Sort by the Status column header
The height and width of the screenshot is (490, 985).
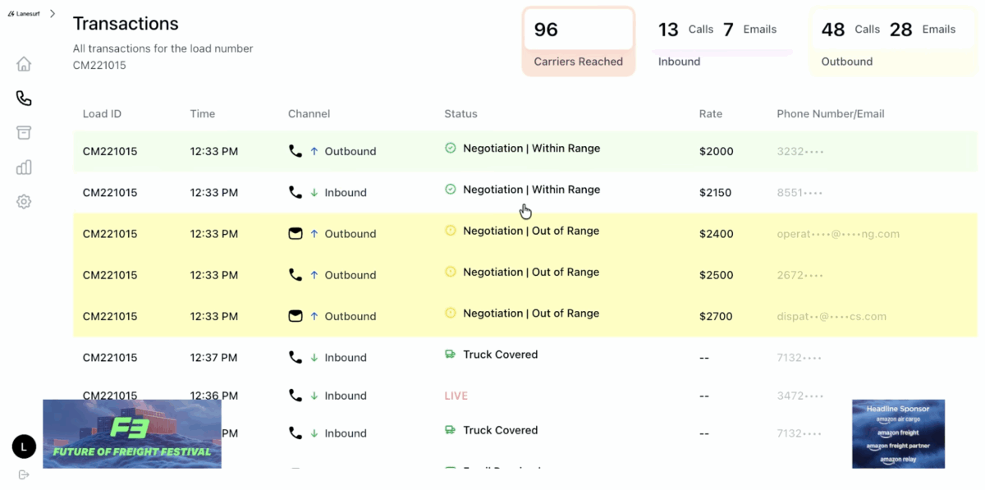tap(460, 114)
